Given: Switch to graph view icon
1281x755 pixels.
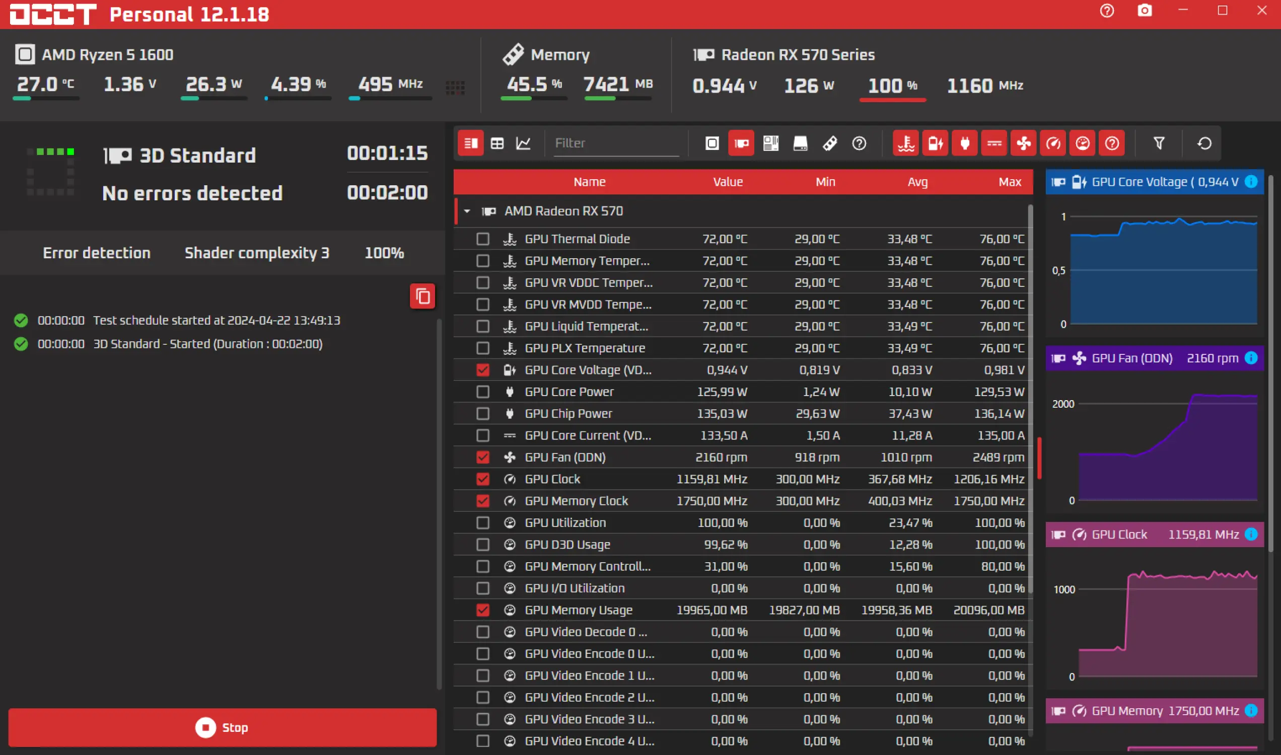Looking at the screenshot, I should point(523,143).
